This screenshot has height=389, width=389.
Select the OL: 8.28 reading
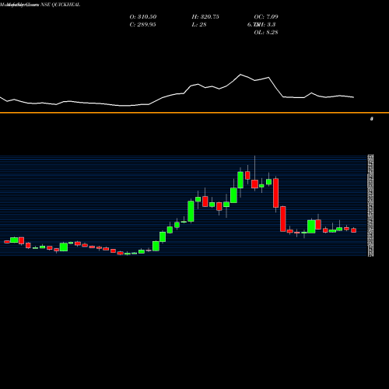tap(266, 33)
